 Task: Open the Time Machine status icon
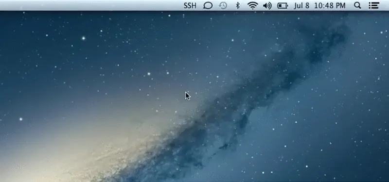point(223,5)
